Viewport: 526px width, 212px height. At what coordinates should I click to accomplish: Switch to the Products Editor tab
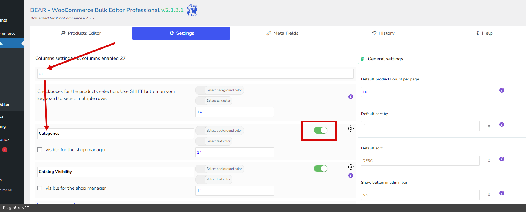coord(81,33)
